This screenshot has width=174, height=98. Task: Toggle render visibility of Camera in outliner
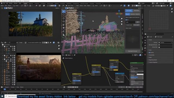(14, 72)
